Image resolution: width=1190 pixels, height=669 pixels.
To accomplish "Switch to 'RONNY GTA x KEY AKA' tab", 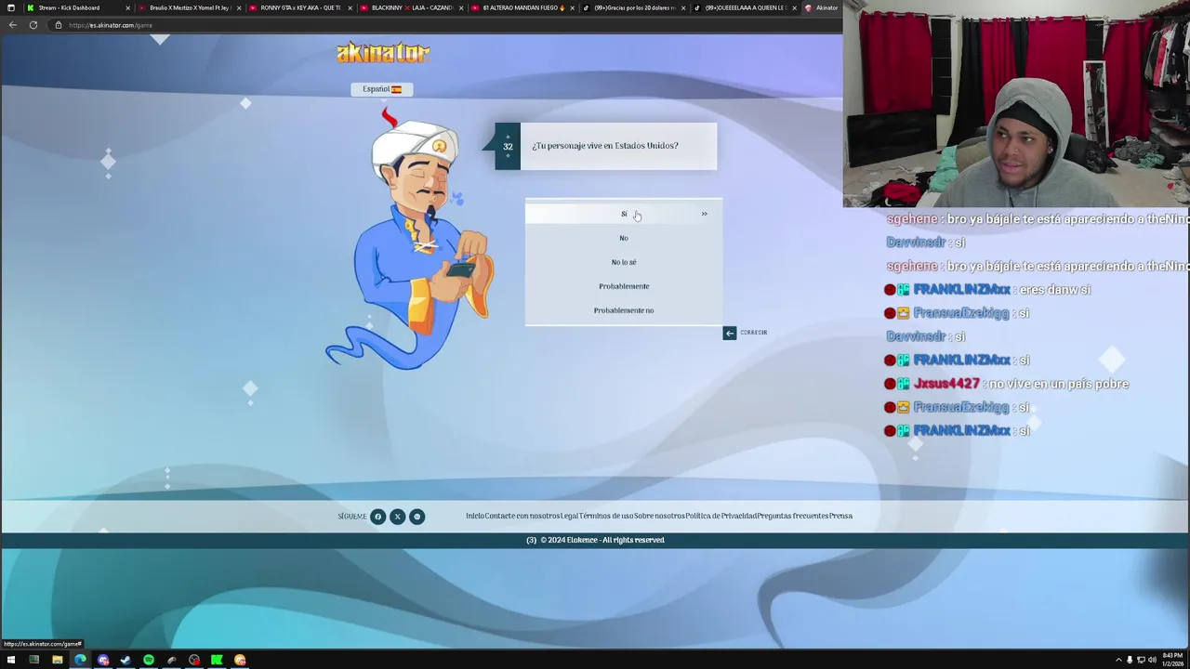I will 300,7.
